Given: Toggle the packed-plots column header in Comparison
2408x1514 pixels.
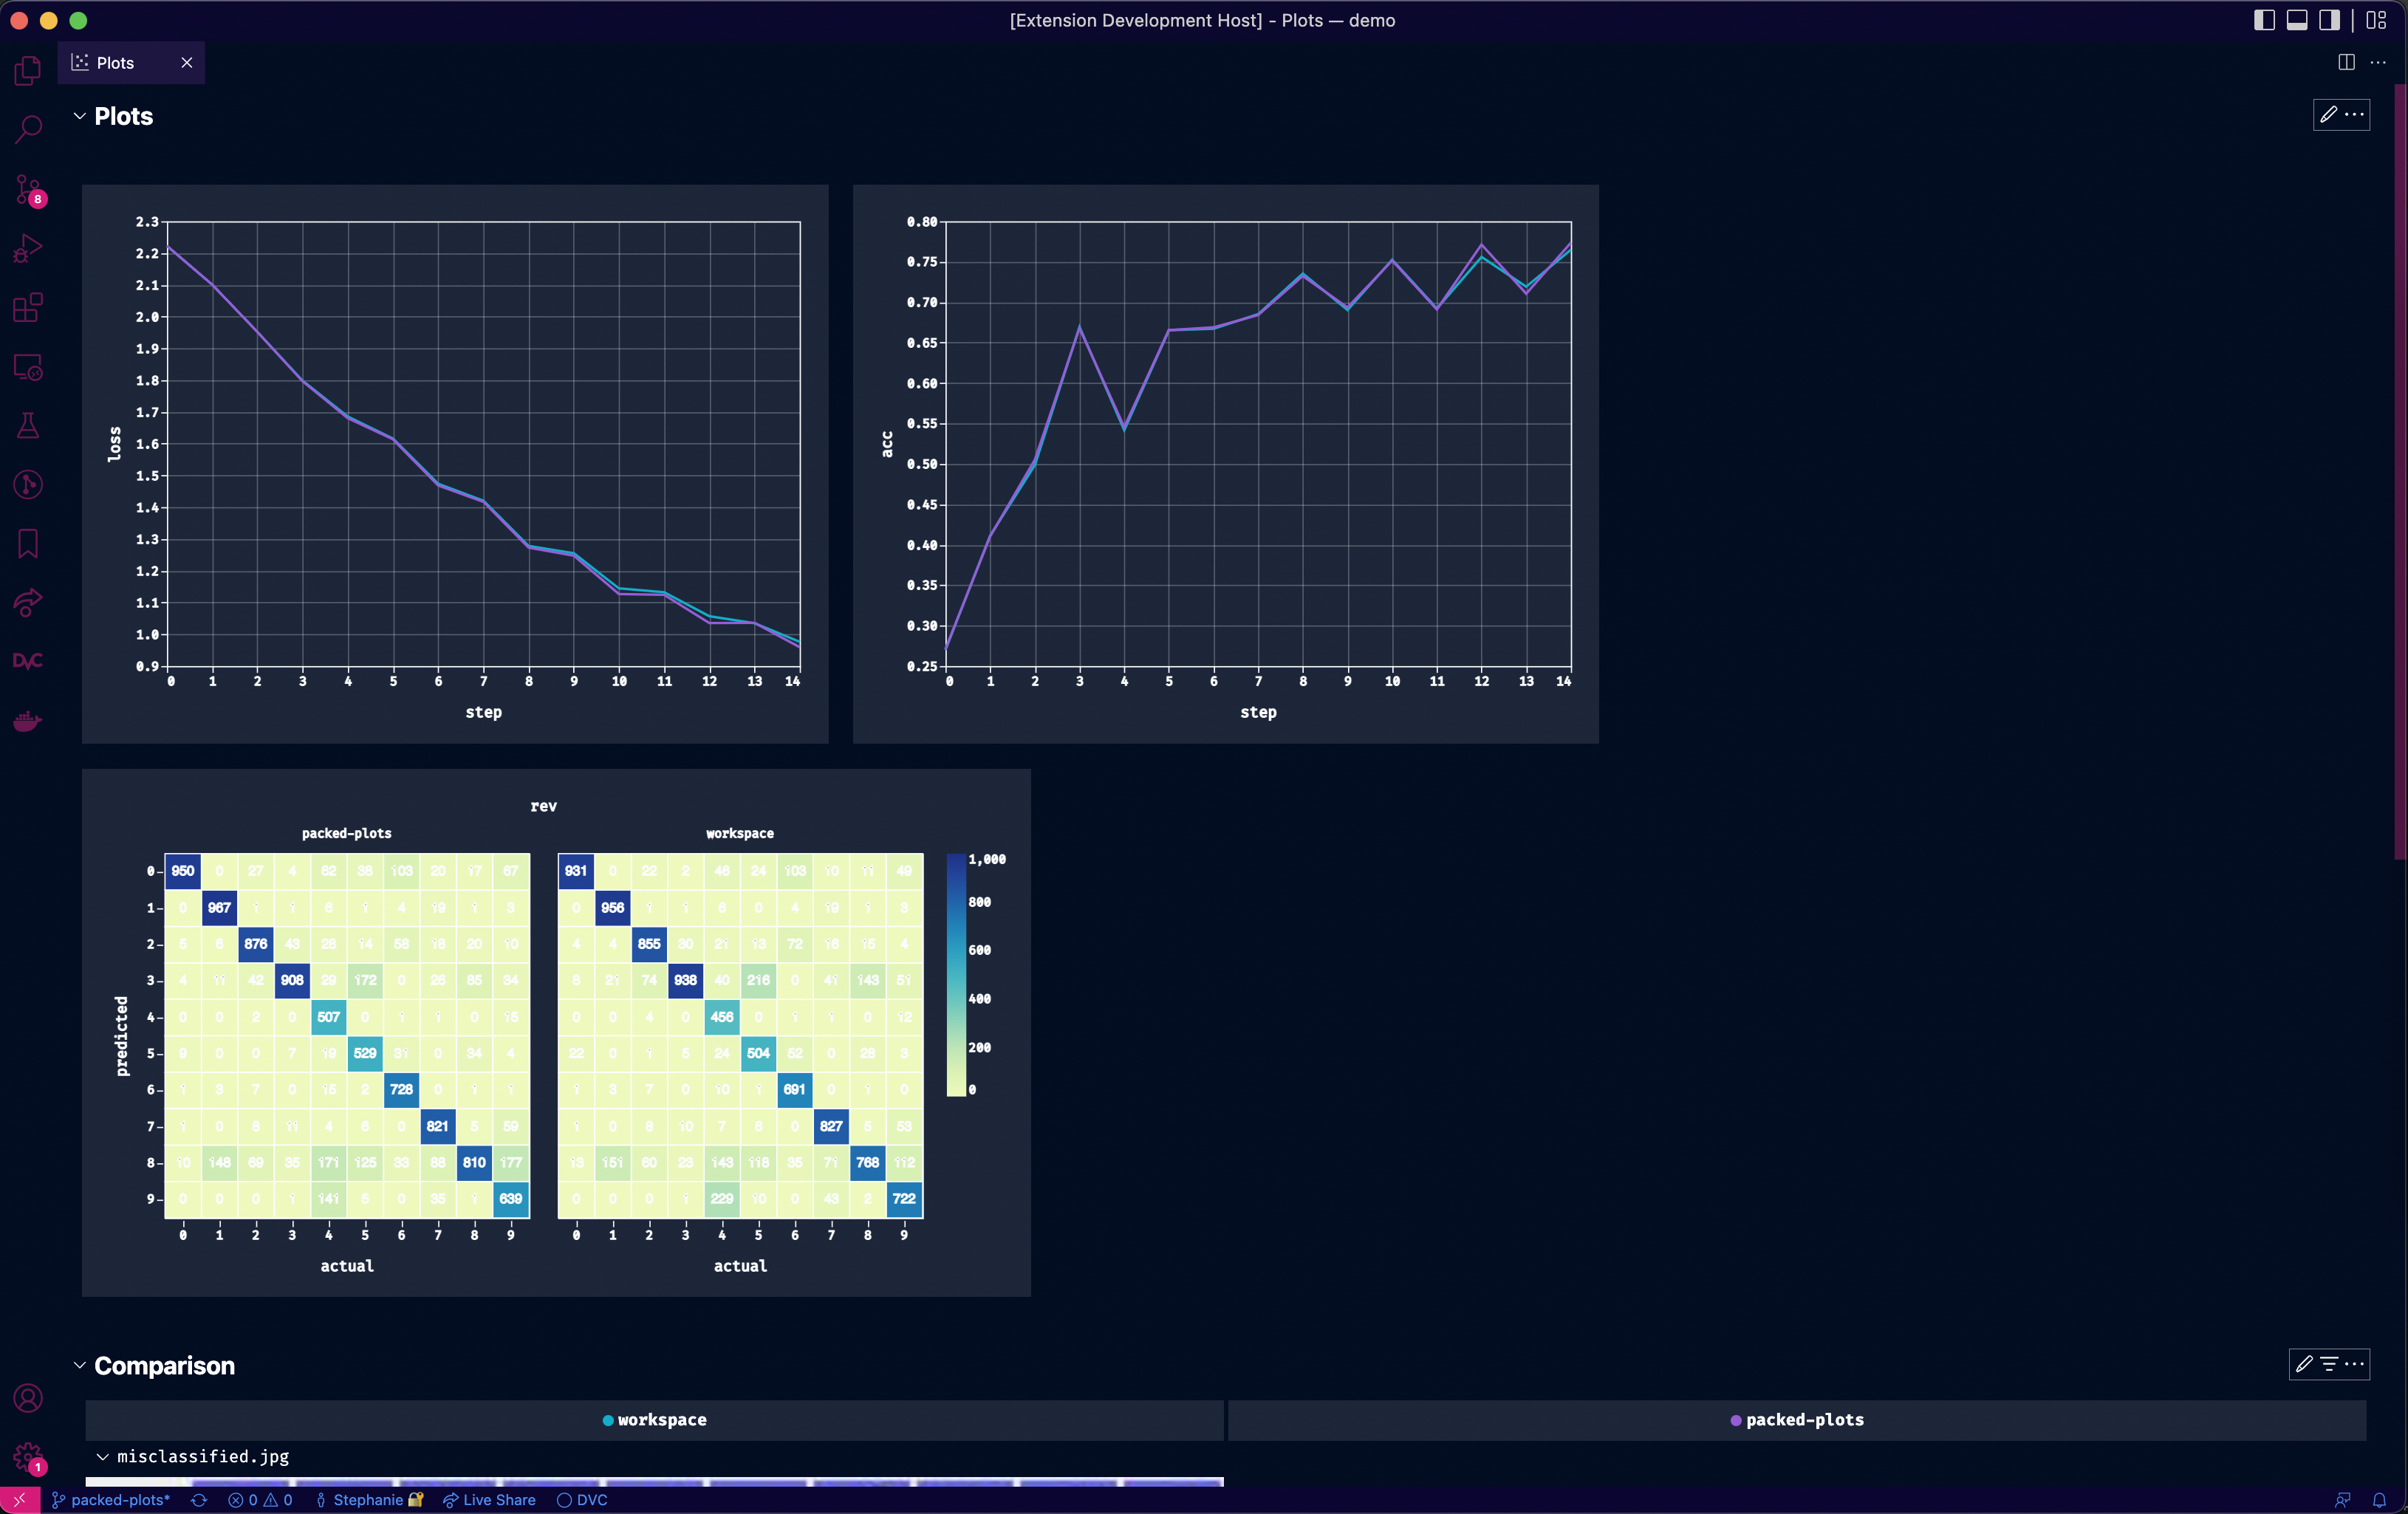Looking at the screenshot, I should (1797, 1419).
